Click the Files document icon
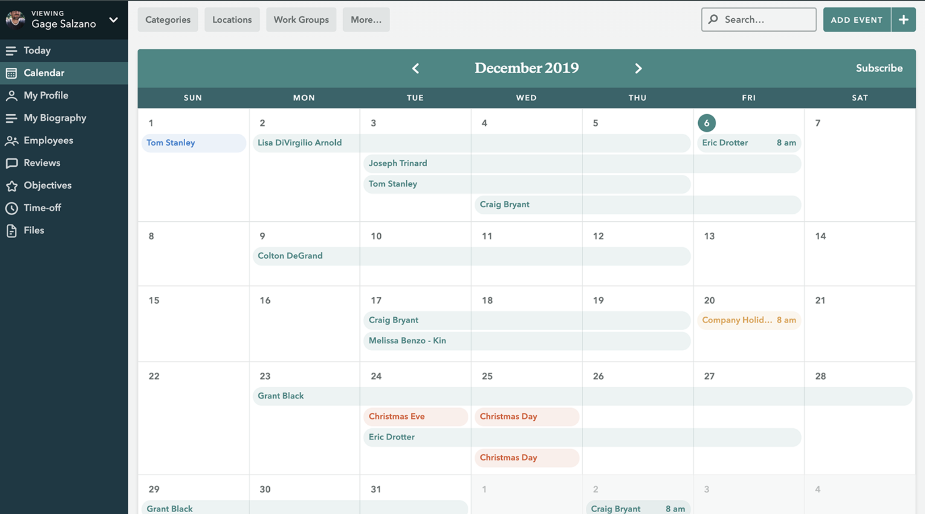This screenshot has height=514, width=925. click(x=11, y=231)
